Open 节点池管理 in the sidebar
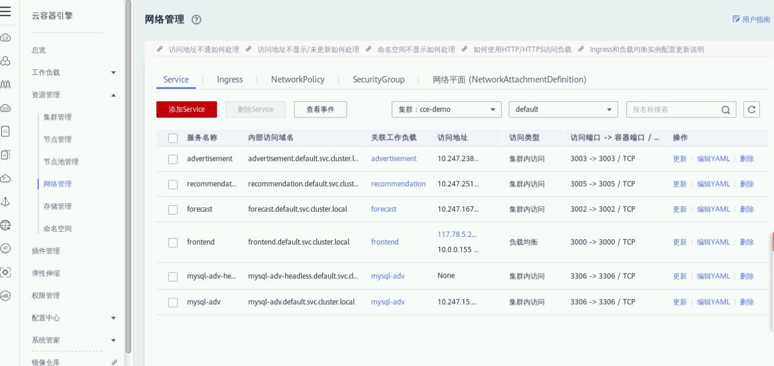Image resolution: width=774 pixels, height=366 pixels. click(x=61, y=162)
